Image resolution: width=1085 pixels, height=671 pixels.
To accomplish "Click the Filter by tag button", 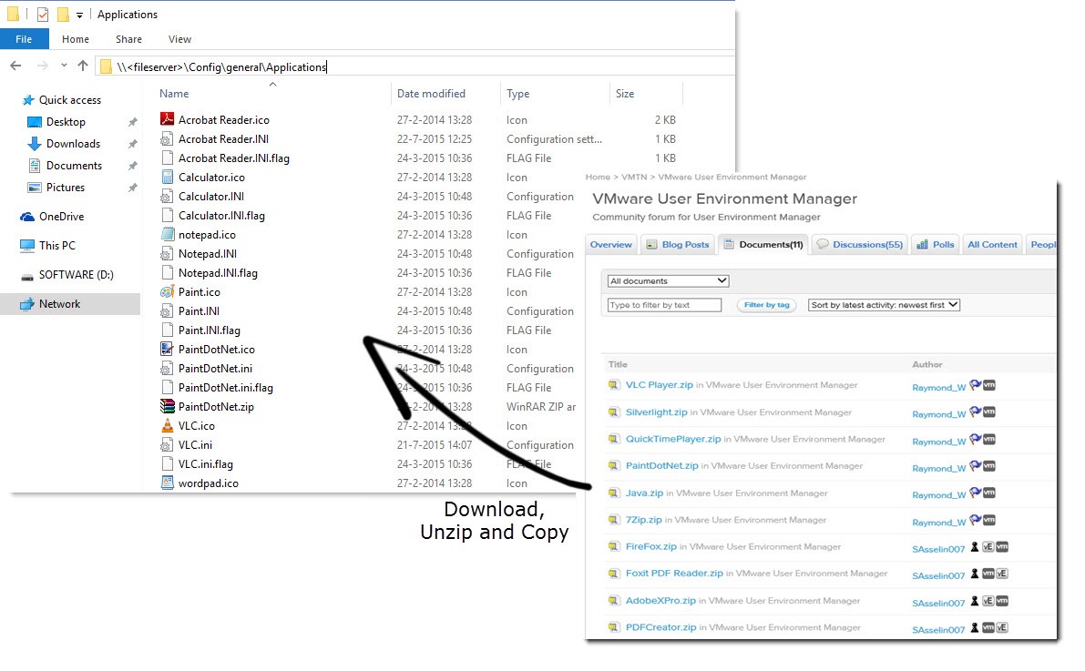I will 767,305.
